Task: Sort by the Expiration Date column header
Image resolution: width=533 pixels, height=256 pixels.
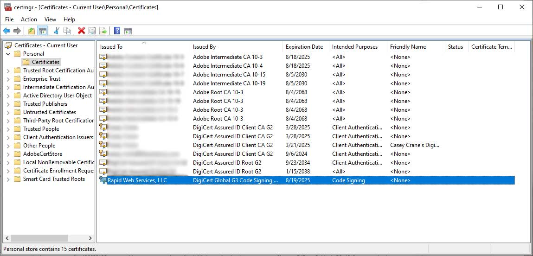Action: (x=306, y=47)
